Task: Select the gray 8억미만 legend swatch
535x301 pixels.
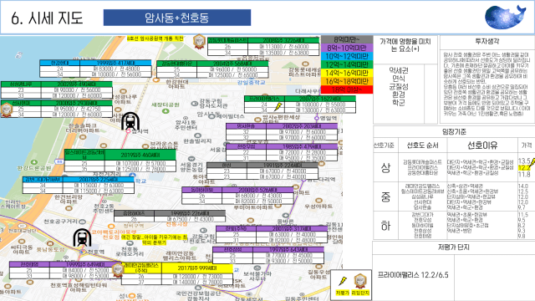Action: tap(347, 39)
